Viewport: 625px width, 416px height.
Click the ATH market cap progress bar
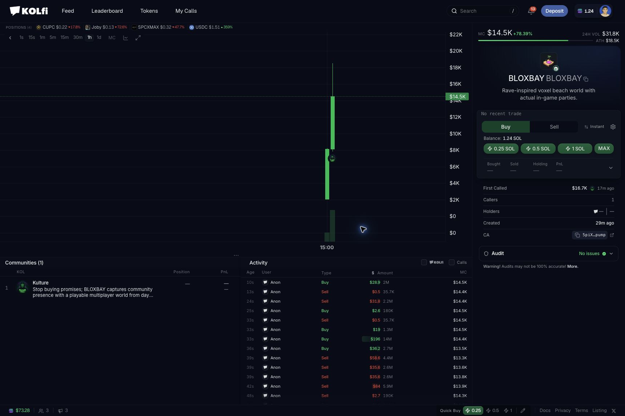pyautogui.click(x=535, y=40)
